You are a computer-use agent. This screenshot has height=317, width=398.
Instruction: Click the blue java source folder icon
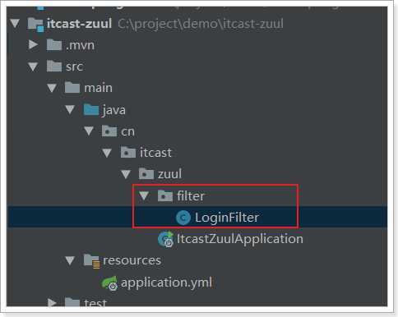pyautogui.click(x=91, y=110)
